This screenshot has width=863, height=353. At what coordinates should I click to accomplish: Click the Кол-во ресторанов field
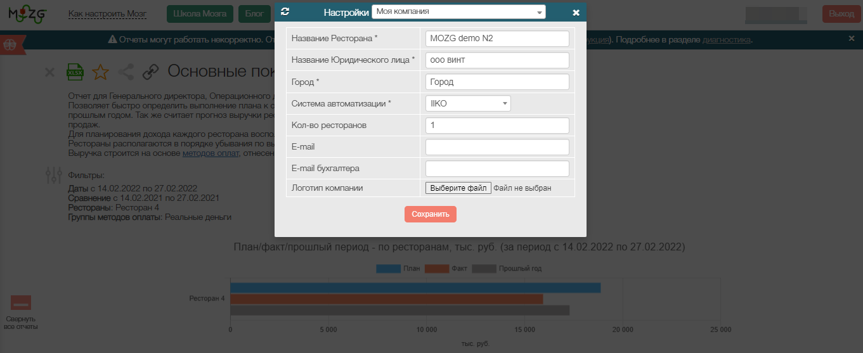pos(497,125)
